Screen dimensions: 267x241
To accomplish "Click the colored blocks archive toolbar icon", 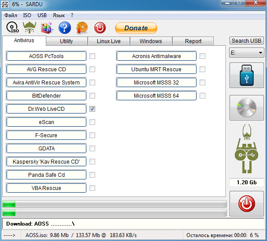I will click(x=47, y=28).
